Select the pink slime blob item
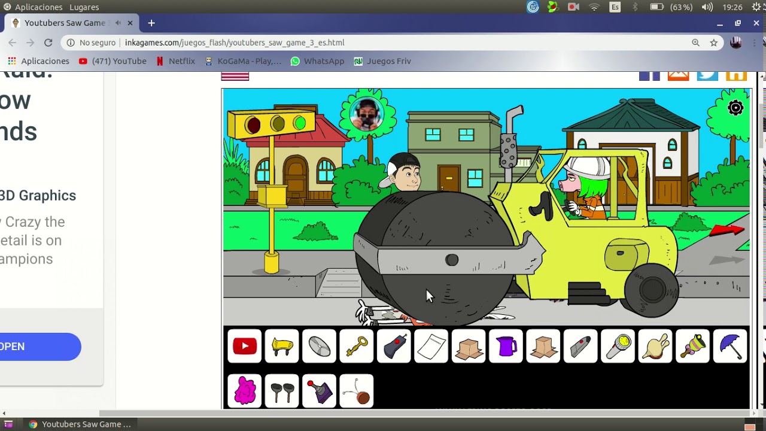The image size is (766, 431). click(245, 391)
